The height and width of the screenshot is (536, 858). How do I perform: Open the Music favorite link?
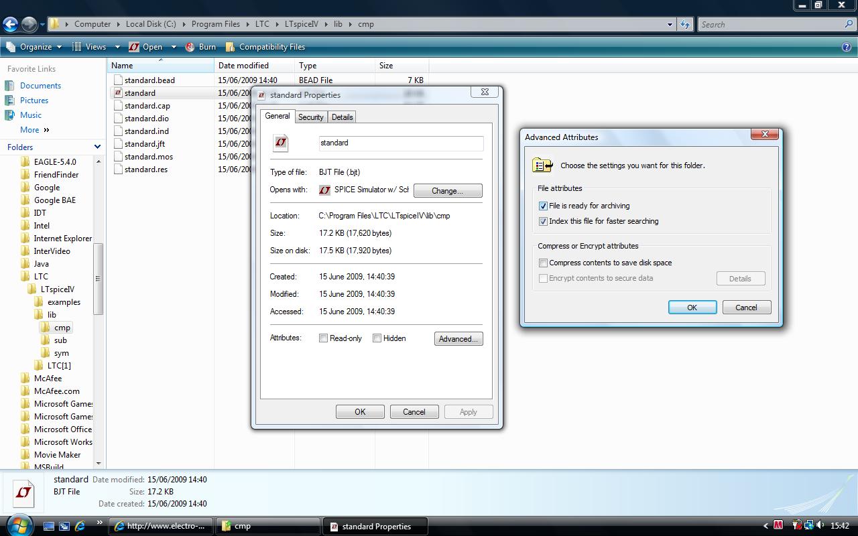click(x=31, y=115)
